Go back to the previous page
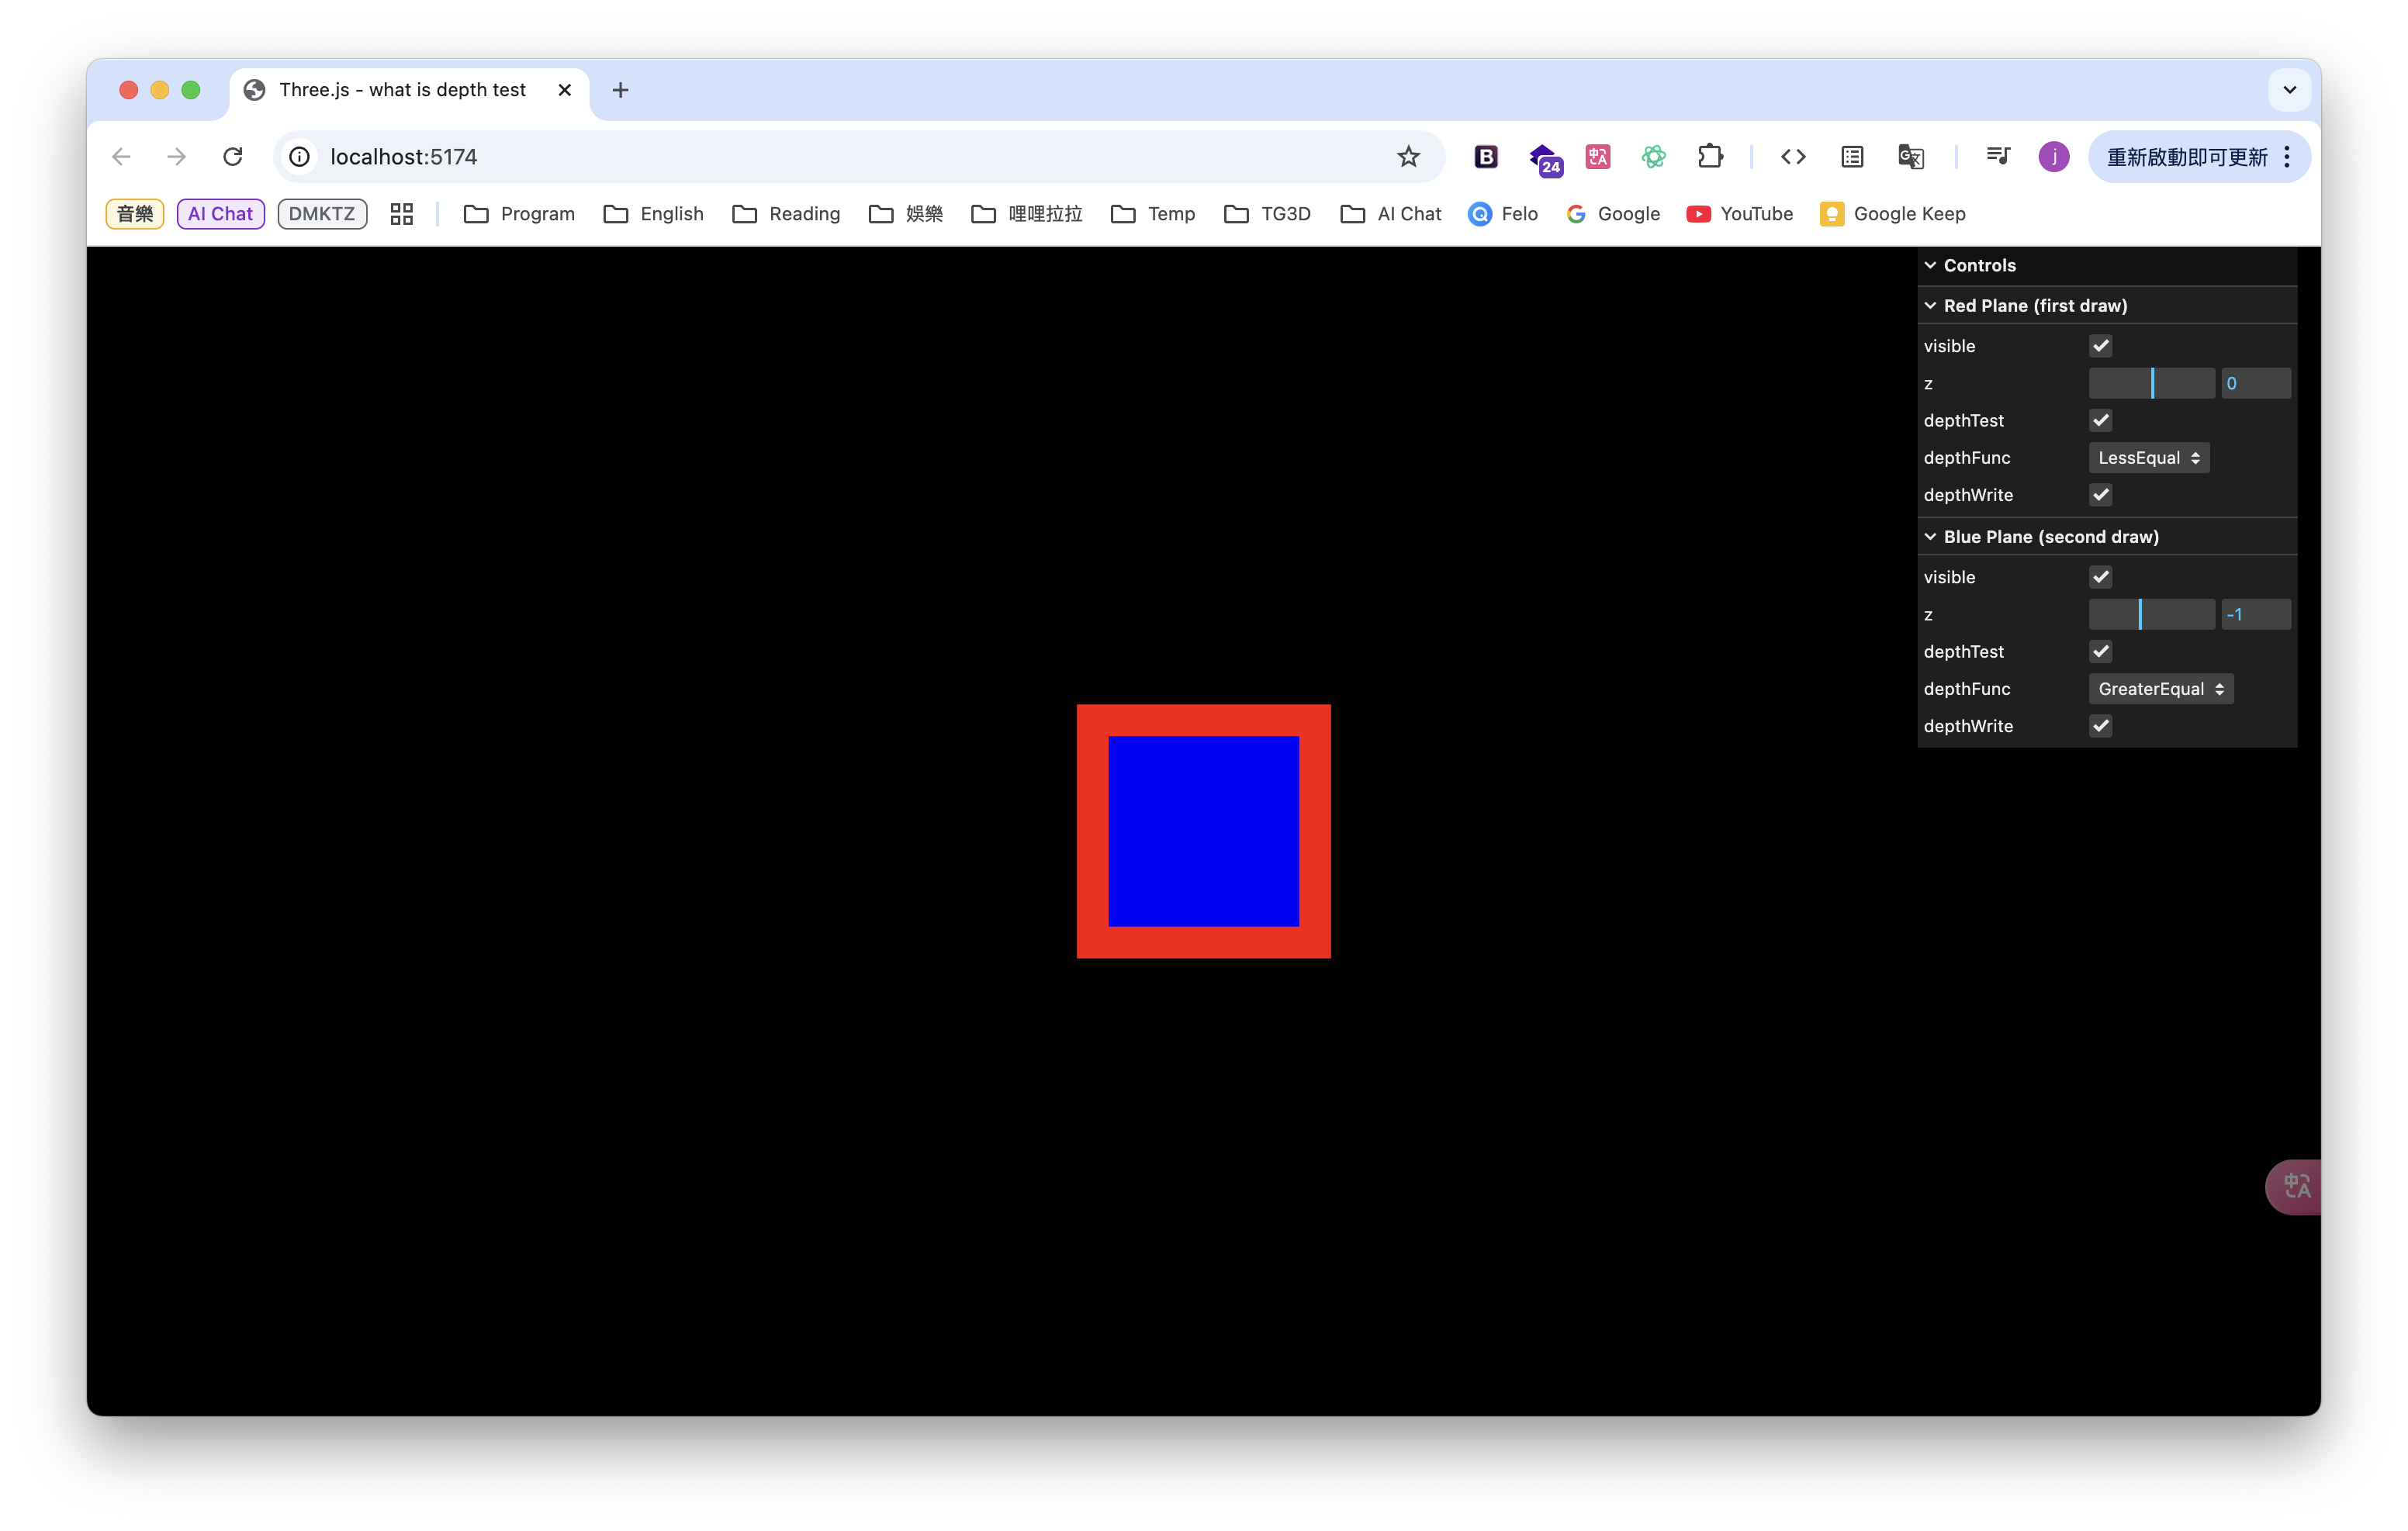Screen dimensions: 2408x1531 (x=121, y=157)
